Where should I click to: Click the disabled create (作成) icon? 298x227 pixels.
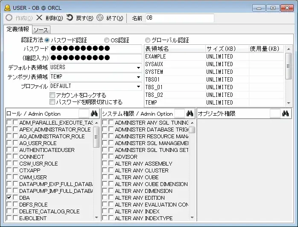9,18
